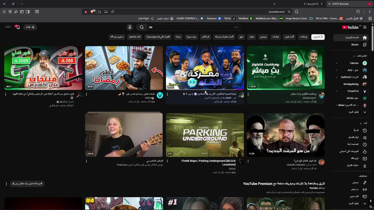
Task: Select the 'مباشر' filter chip
Action: pyautogui.click(x=252, y=37)
